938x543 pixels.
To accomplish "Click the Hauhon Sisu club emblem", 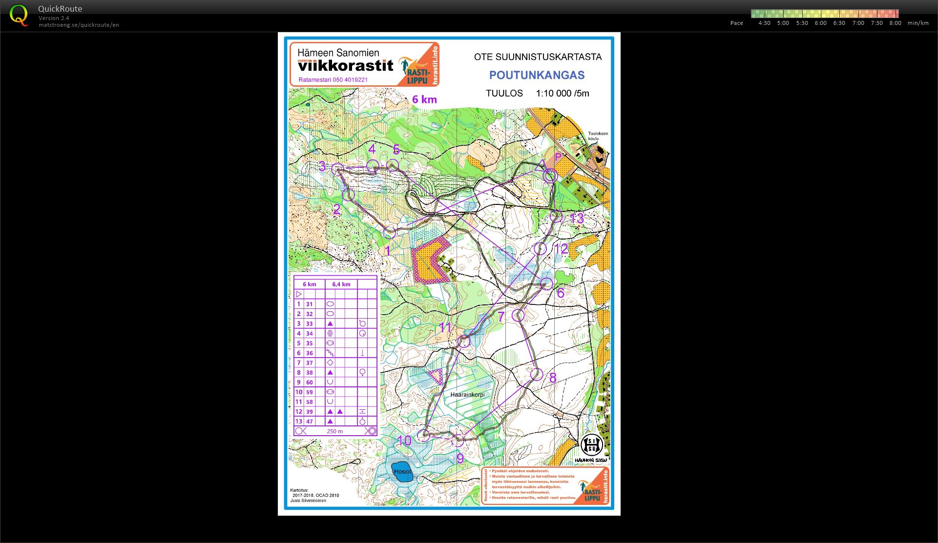I will [x=591, y=445].
